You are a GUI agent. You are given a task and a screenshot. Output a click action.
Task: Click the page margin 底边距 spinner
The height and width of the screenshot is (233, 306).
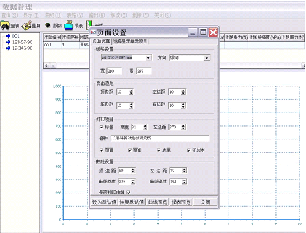(125, 105)
